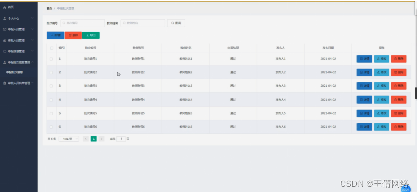Viewport: 417px width, 193px height.
Task: Tick the checkbox for row 4
Action: tap(51, 100)
